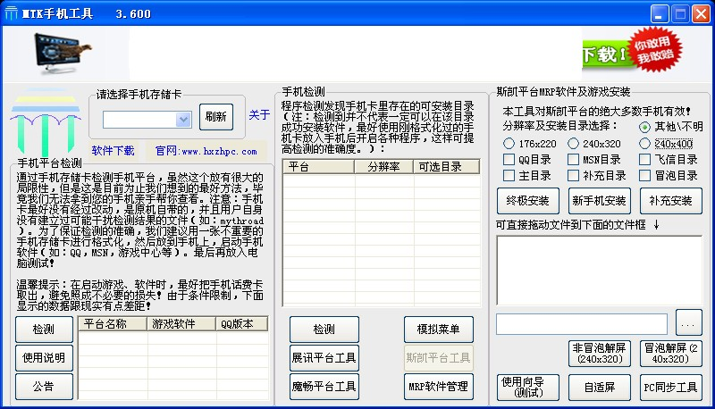Click the 刷新 refresh button
Screen dimensions: 715x409
tap(216, 116)
